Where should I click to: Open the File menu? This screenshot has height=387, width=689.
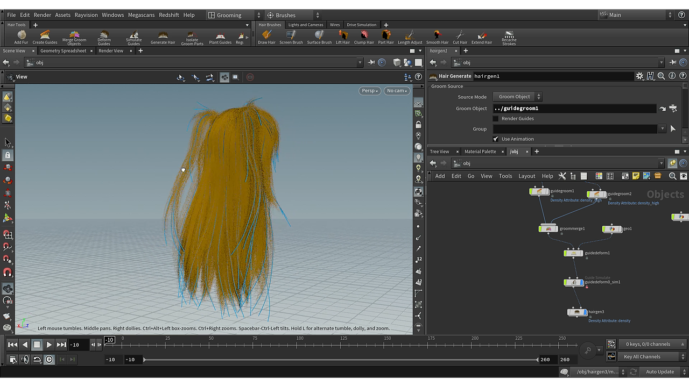[11, 15]
